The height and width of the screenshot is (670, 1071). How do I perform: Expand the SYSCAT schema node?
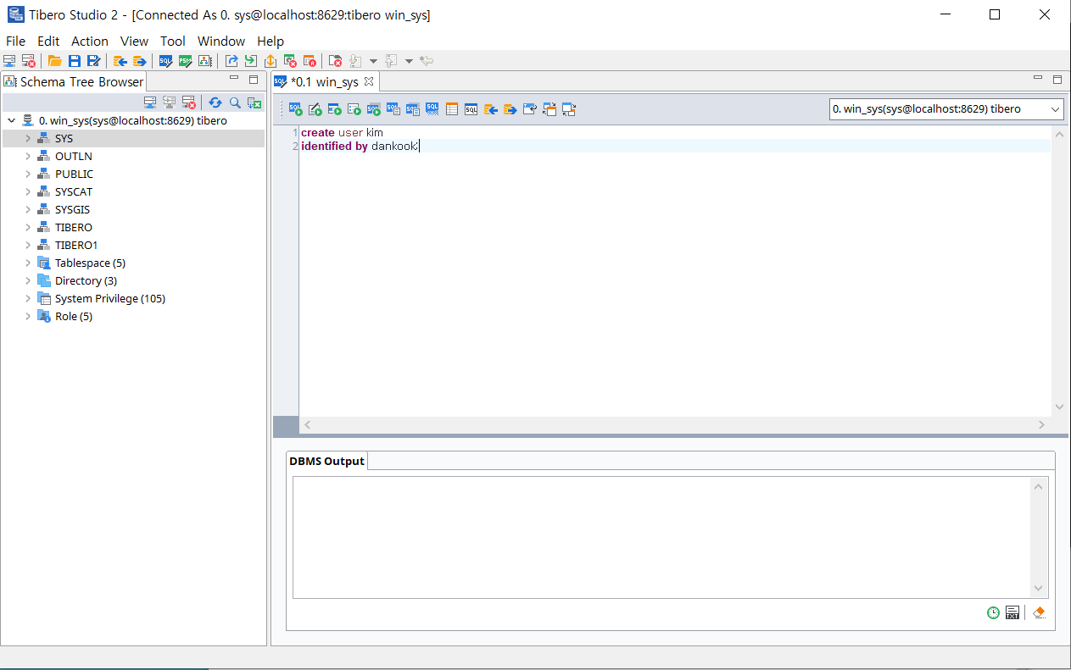click(28, 191)
